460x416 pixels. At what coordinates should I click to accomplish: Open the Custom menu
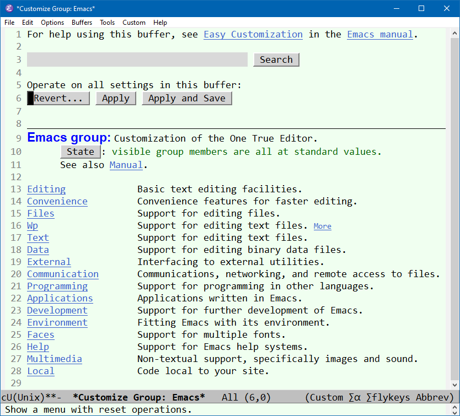(133, 23)
